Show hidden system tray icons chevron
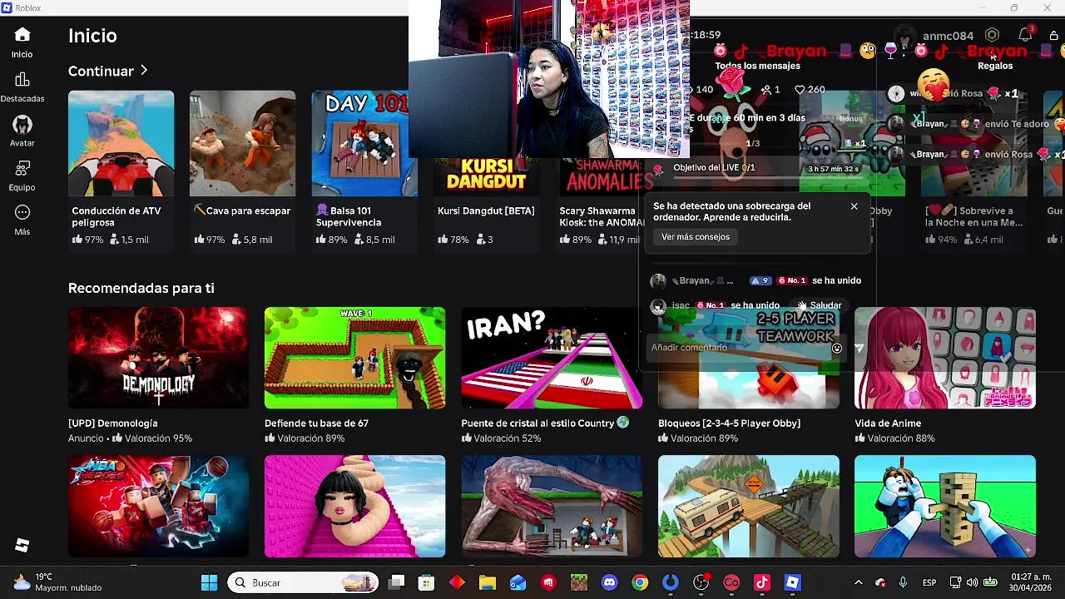This screenshot has height=599, width=1065. coord(859,582)
